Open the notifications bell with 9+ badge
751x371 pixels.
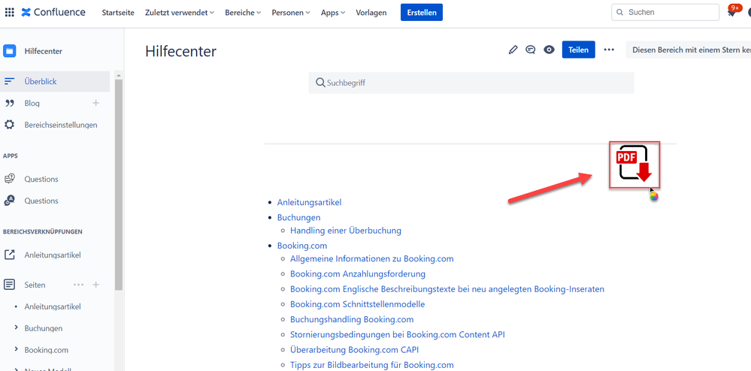tap(731, 13)
